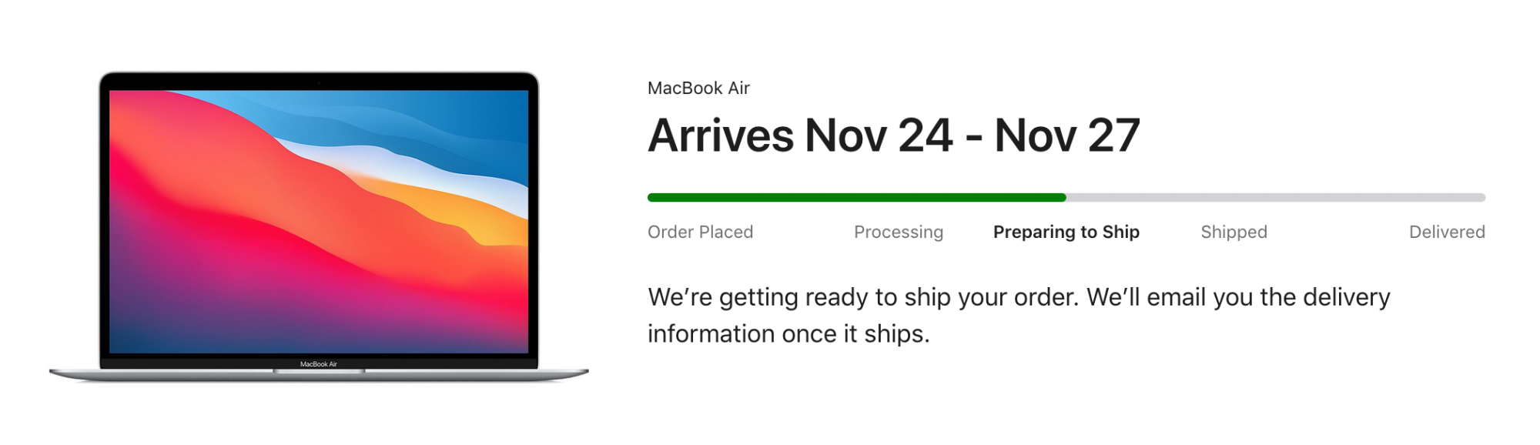
Task: Select the Order Placed step label
Action: [700, 232]
